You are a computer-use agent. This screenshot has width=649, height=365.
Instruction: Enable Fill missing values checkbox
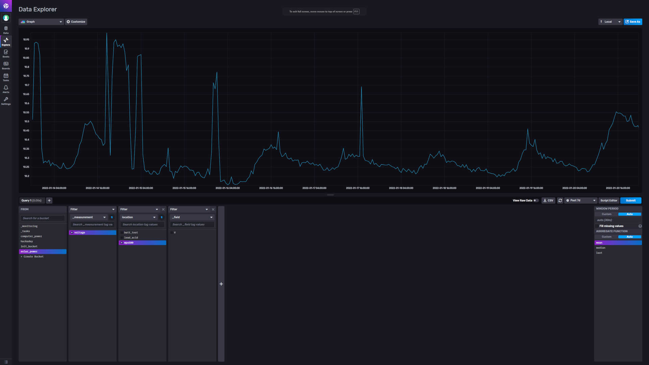pos(597,226)
